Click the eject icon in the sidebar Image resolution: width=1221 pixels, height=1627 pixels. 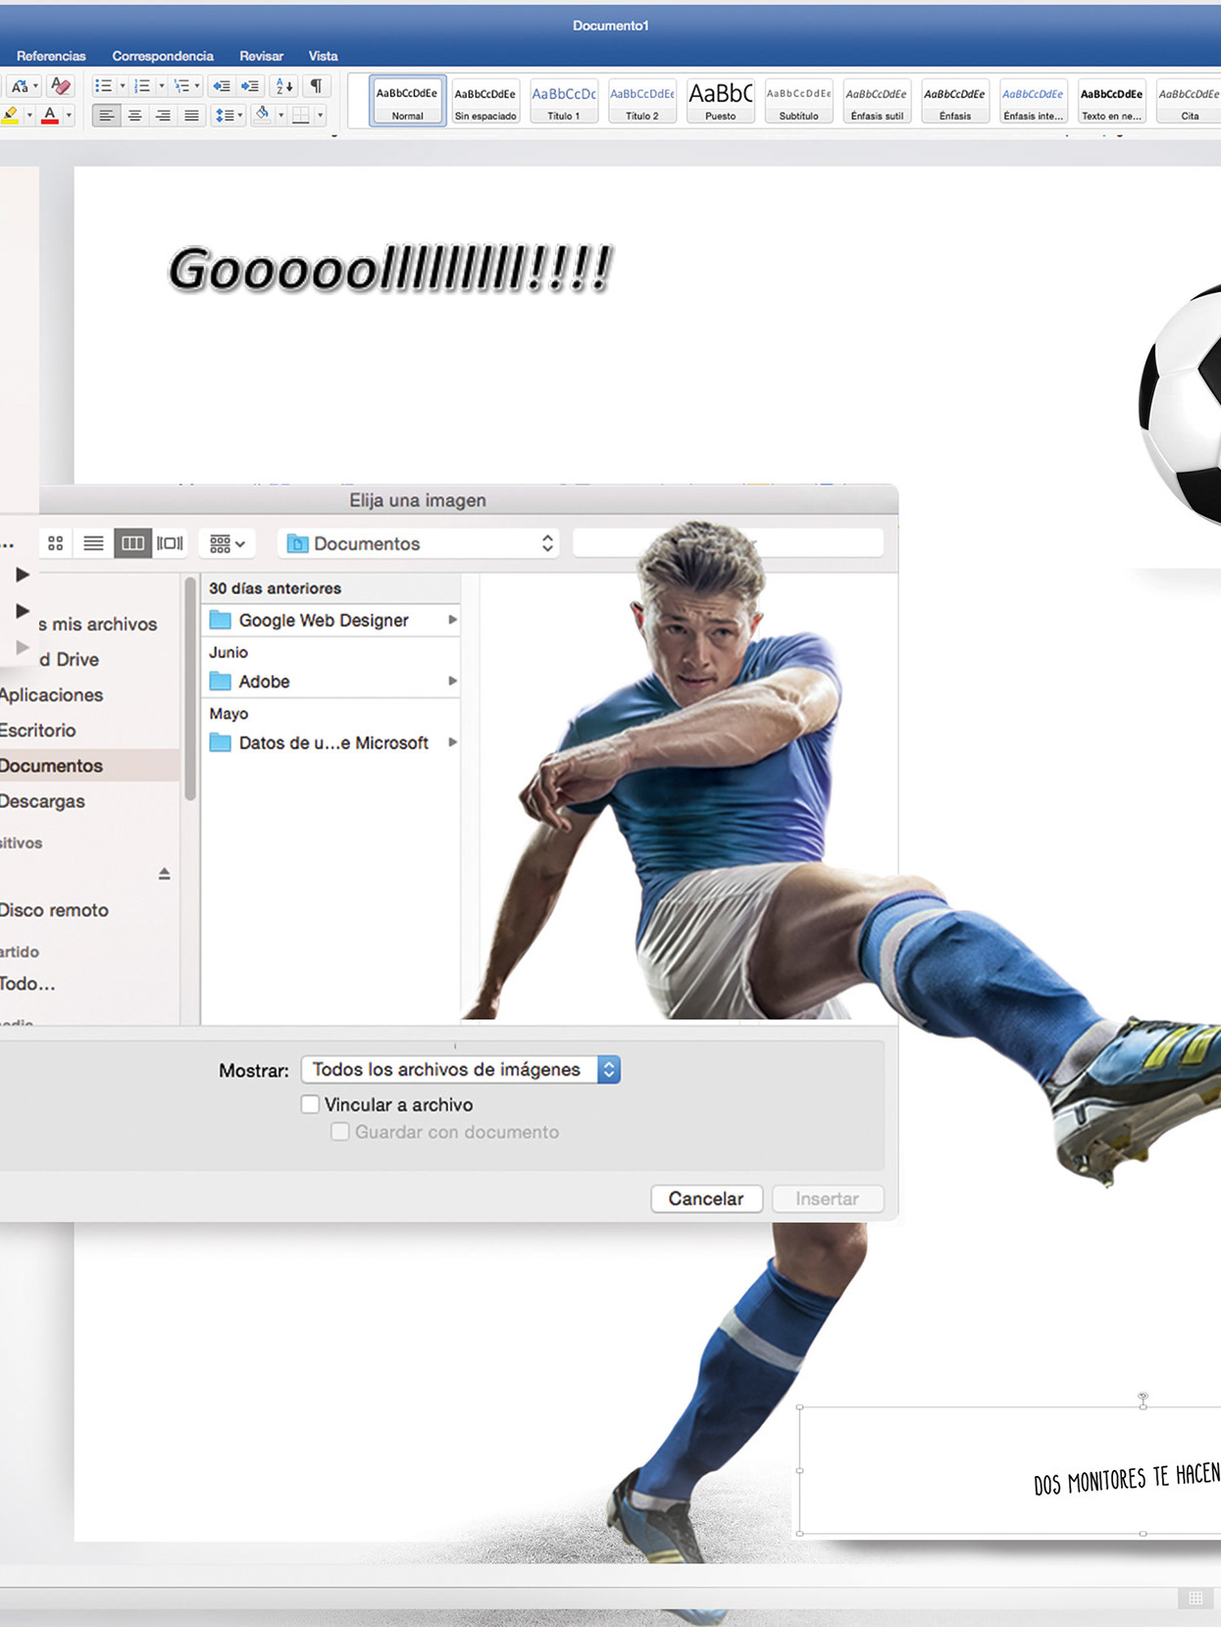165,873
